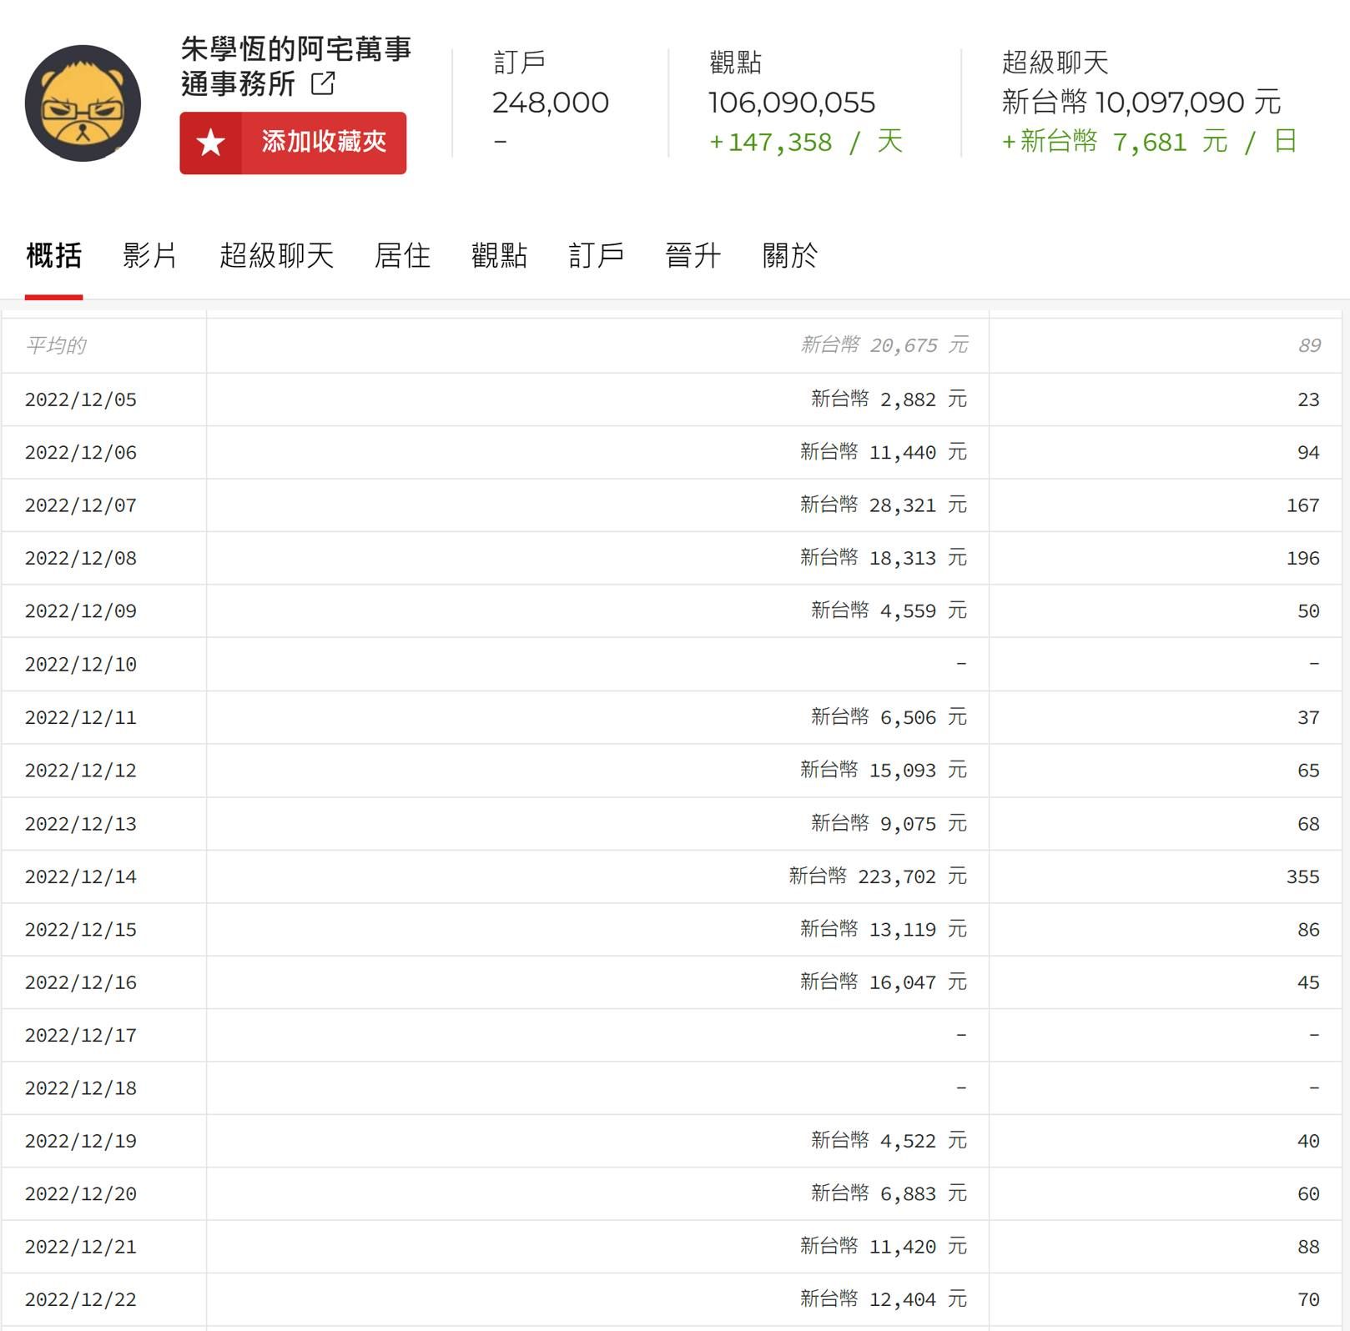Screen dimensions: 1350x1331
Task: Click the total views 106,090,055
Action: (792, 103)
